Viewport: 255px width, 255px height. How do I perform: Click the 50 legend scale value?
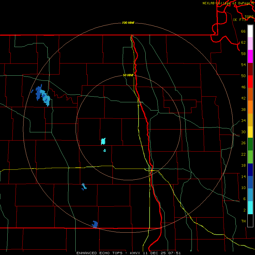tap(243, 76)
